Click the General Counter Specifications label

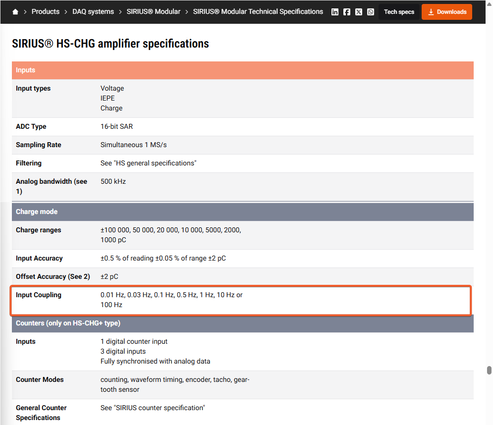click(x=41, y=413)
